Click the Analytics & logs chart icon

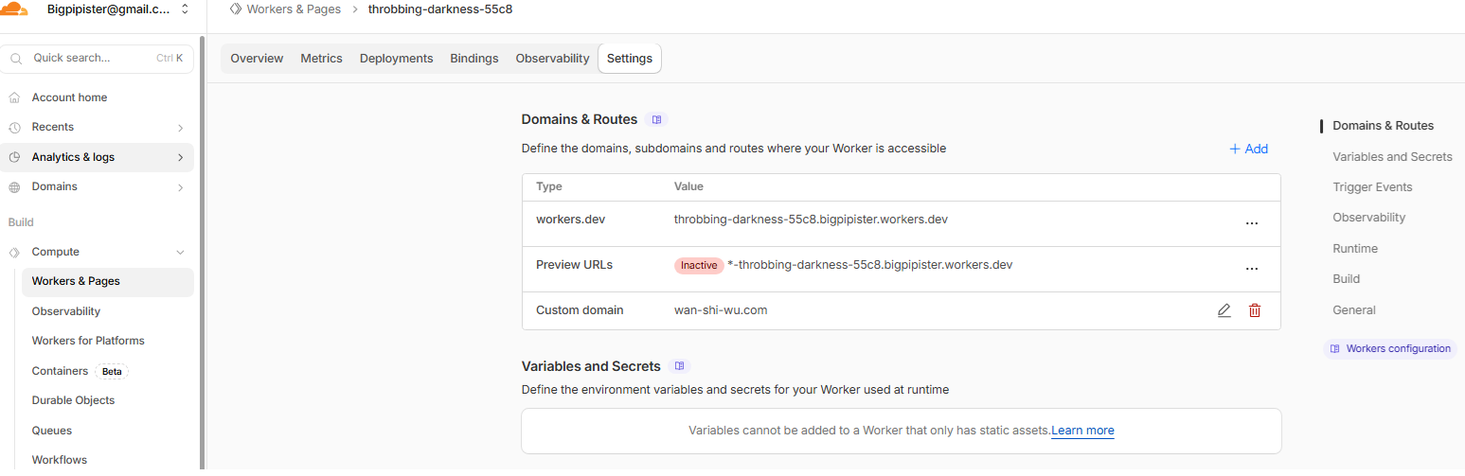[14, 157]
